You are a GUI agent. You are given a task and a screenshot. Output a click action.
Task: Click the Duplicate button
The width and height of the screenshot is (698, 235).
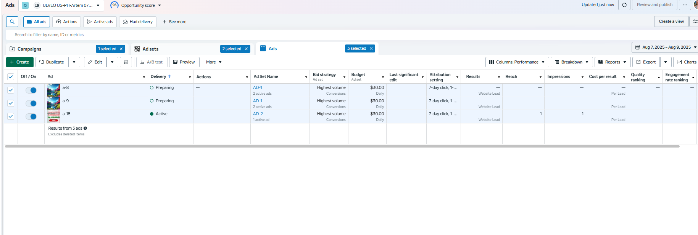(52, 62)
